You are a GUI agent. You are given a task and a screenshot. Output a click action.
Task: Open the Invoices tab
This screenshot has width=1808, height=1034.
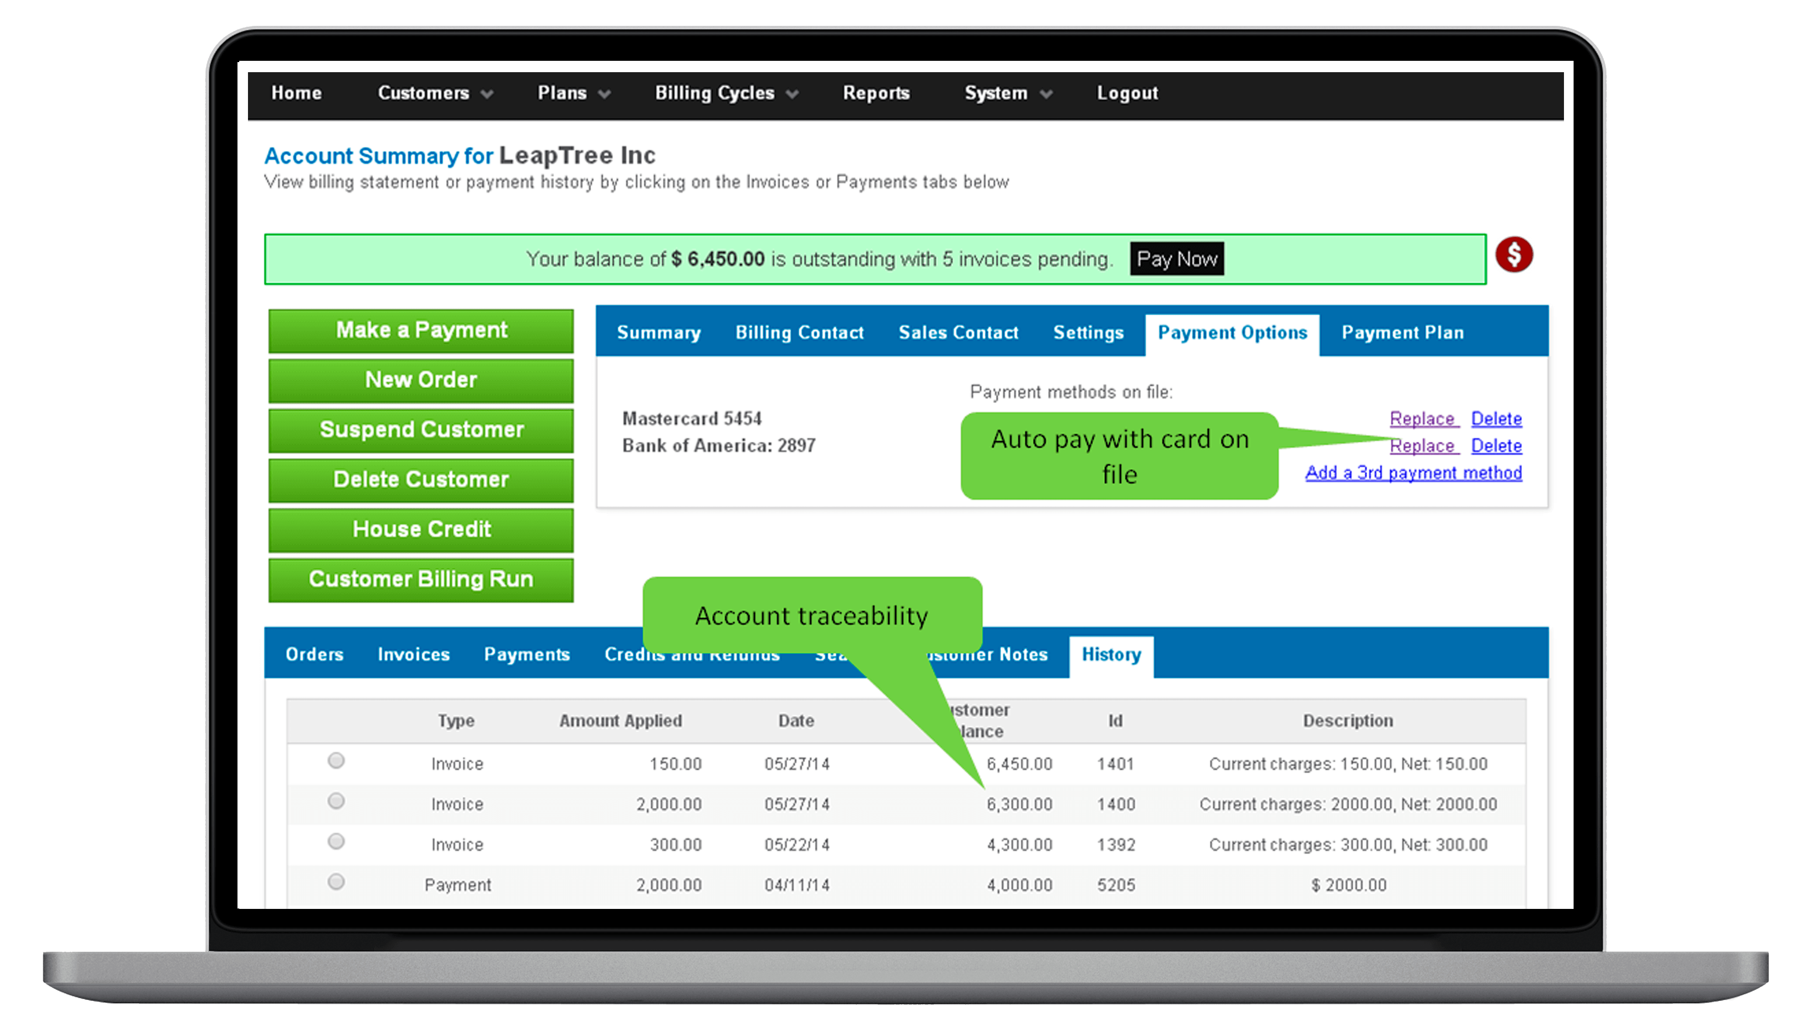[x=414, y=654]
